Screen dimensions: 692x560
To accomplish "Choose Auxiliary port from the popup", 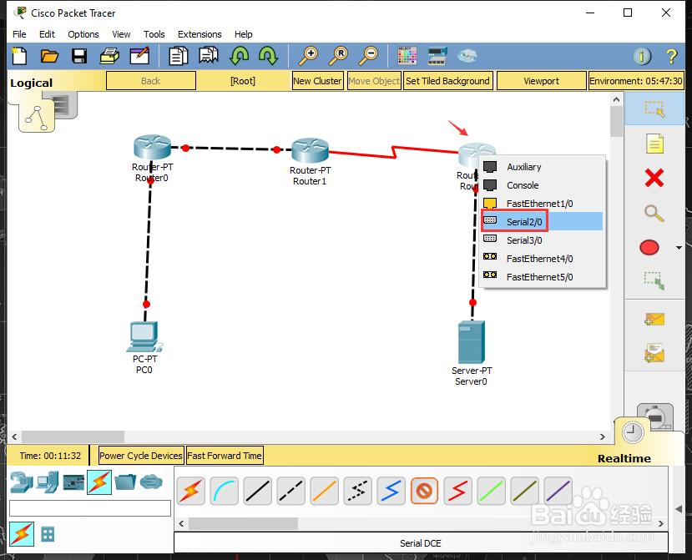I will [x=543, y=167].
